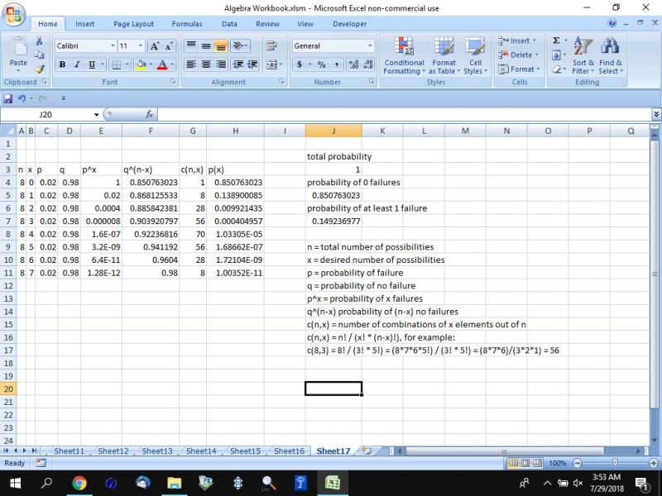Open the Data ribbon tab

pyautogui.click(x=229, y=24)
